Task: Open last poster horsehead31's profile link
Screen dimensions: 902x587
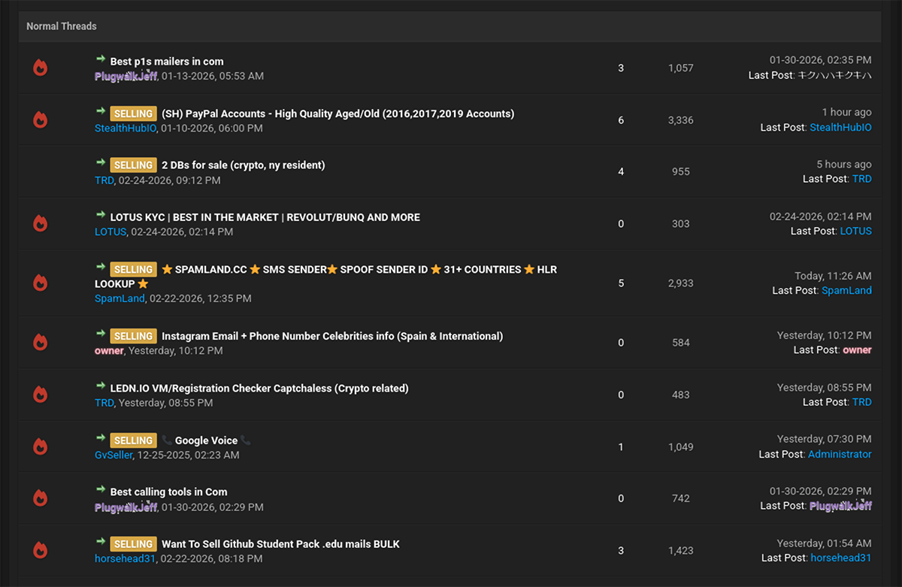Action: pos(840,558)
